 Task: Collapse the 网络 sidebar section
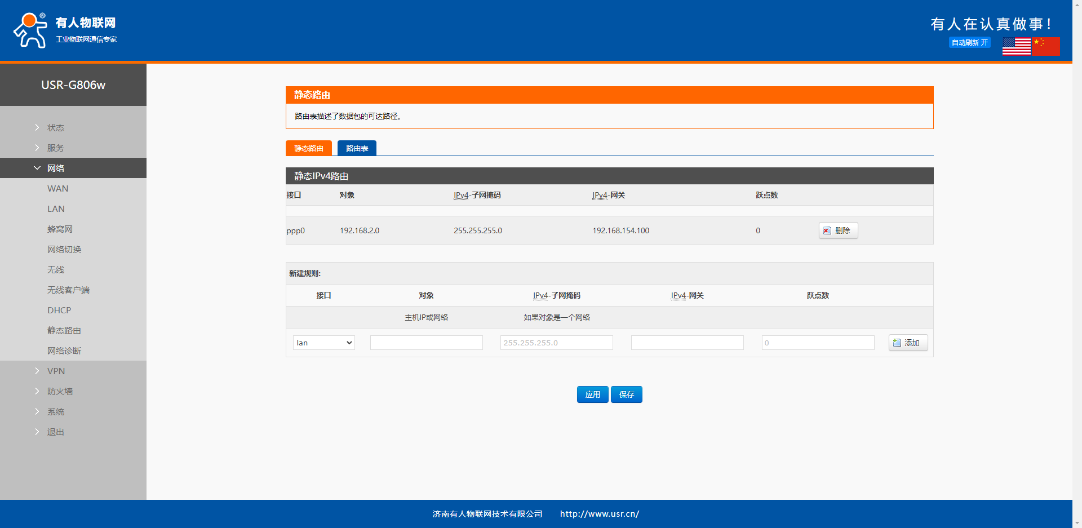point(56,168)
